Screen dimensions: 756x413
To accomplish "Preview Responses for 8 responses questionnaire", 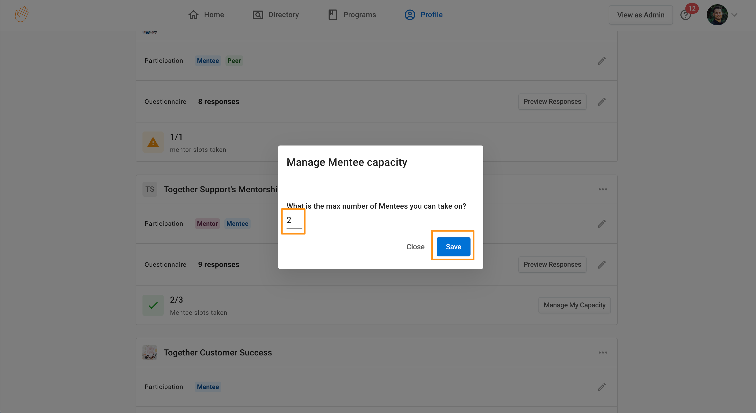I will [x=552, y=102].
